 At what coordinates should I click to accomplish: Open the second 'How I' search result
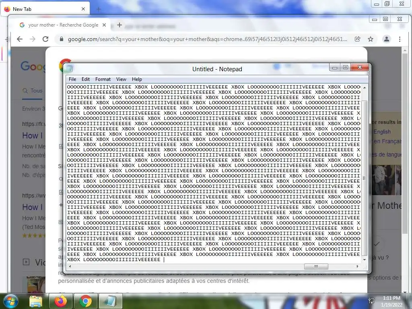[x=32, y=207]
